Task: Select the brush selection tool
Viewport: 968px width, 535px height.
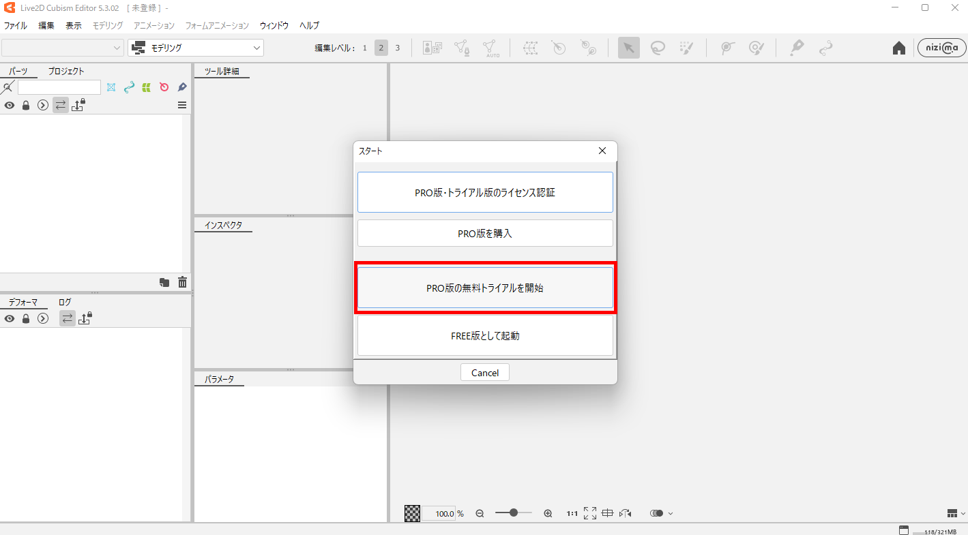Action: [x=686, y=48]
